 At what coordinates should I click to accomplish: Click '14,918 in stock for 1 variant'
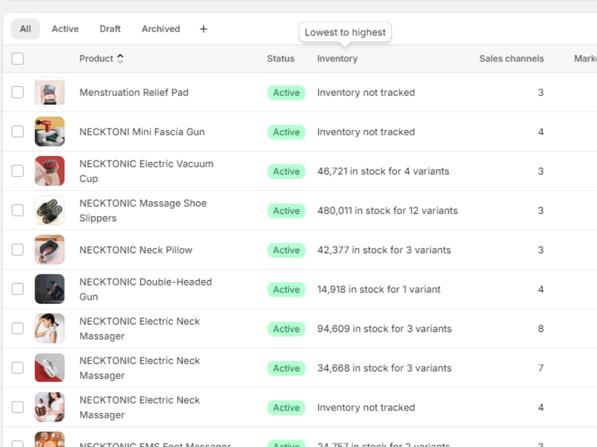coord(379,289)
